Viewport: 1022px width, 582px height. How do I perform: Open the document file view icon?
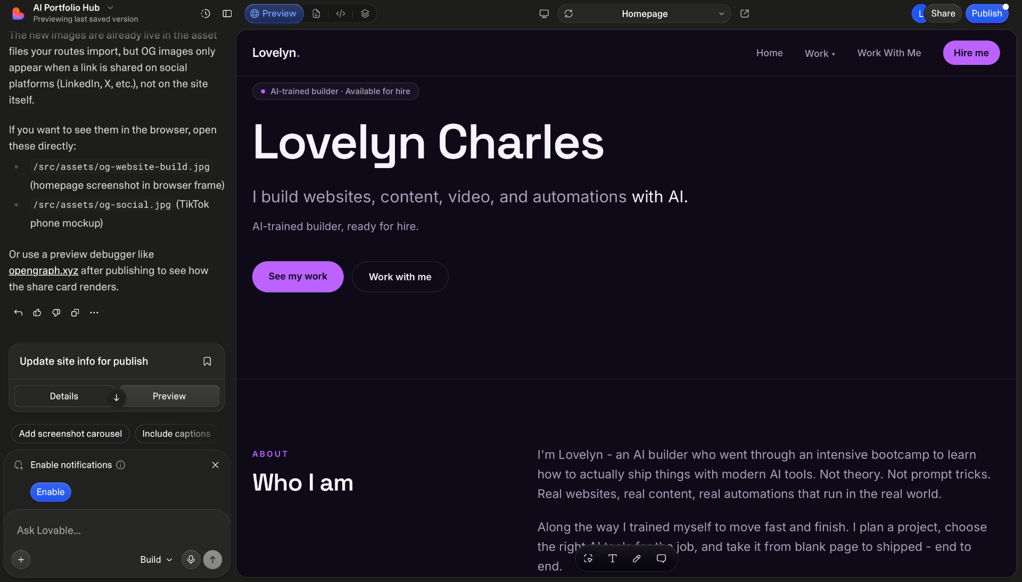point(316,14)
